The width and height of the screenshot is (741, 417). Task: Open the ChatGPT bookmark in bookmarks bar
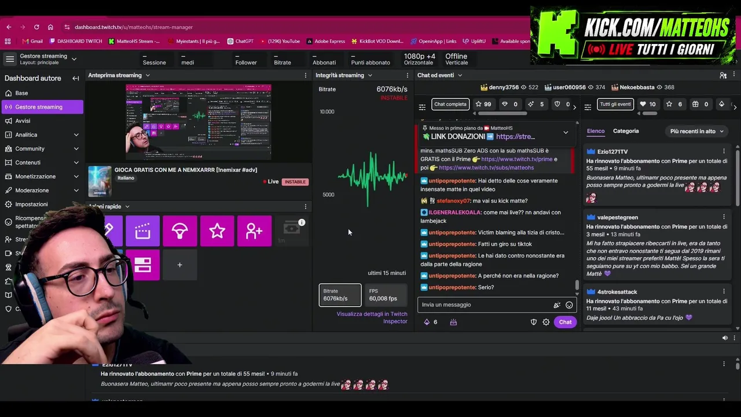tap(240, 41)
